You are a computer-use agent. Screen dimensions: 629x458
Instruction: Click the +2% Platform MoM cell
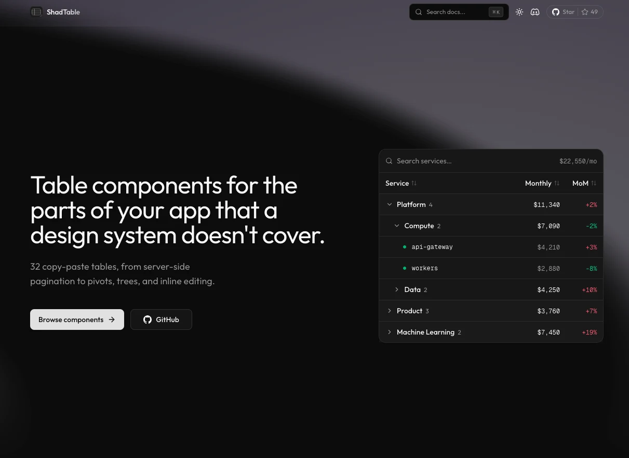591,205
